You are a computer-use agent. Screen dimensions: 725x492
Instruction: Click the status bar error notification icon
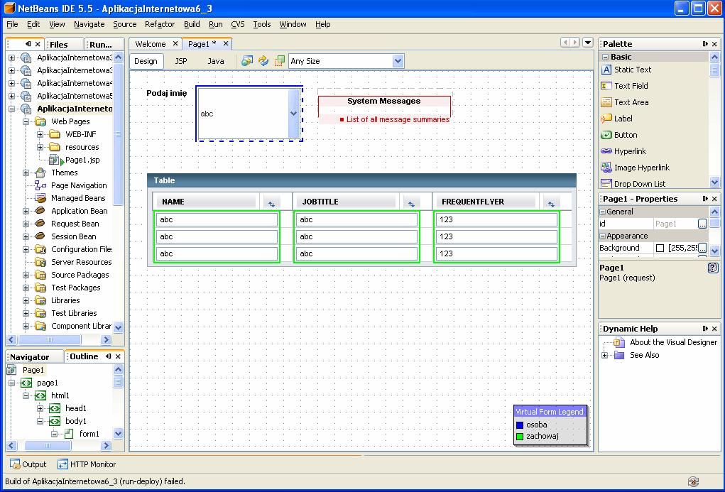tap(693, 482)
